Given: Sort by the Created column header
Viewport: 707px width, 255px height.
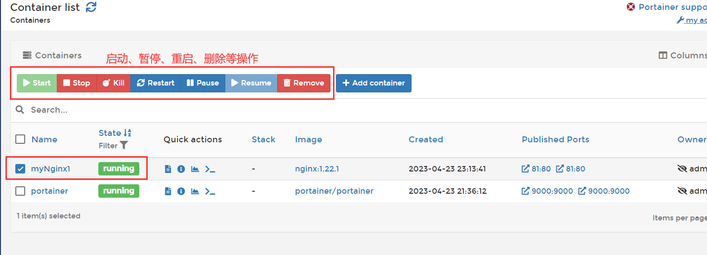Looking at the screenshot, I should tap(425, 139).
